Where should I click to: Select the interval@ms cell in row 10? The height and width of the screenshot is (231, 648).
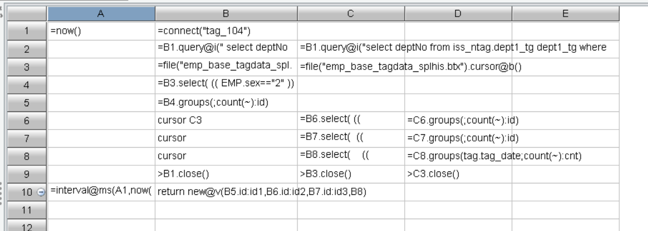101,192
